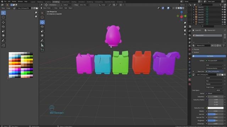Image resolution: width=227 pixels, height=127 pixels.
Task: Open the Texture properties tab icon
Action: coord(190,84)
